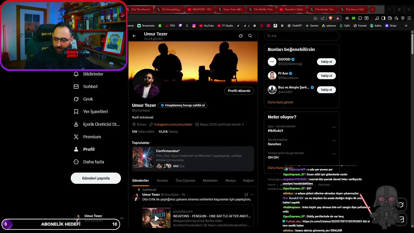Viewport: 414px width, 233px height.
Task: Open YT Studio bookmark
Action: pyautogui.click(x=225, y=26)
